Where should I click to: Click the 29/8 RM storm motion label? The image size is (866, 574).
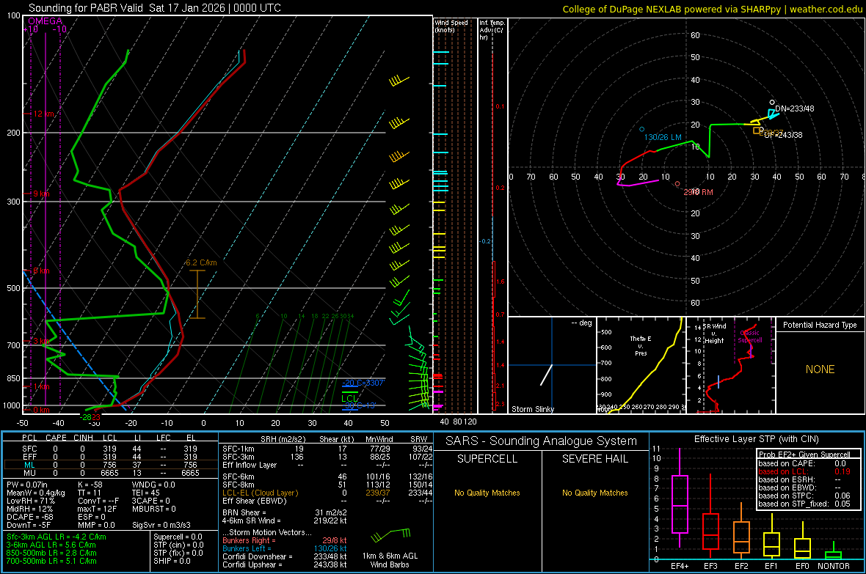698,192
